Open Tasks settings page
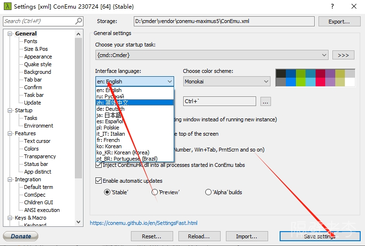Image resolution: width=365 pixels, height=246 pixels. (x=31, y=118)
